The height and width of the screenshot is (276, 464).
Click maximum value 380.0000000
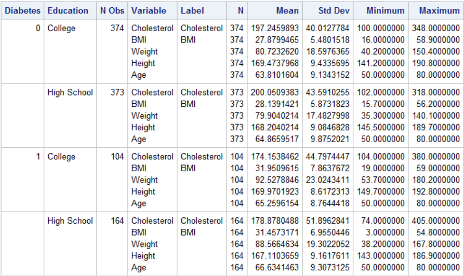436,157
